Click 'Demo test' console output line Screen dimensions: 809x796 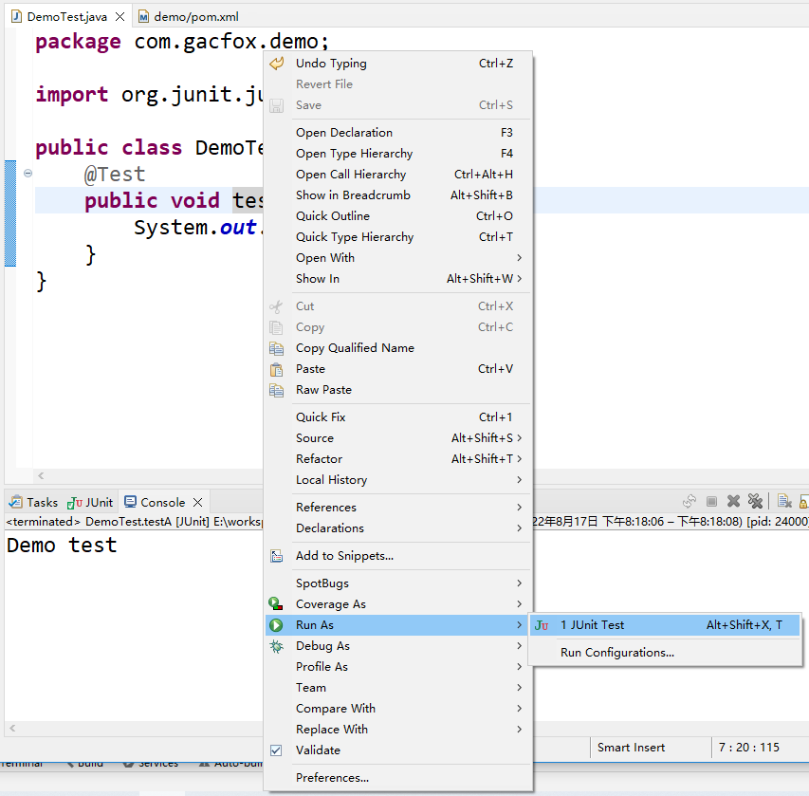[62, 546]
